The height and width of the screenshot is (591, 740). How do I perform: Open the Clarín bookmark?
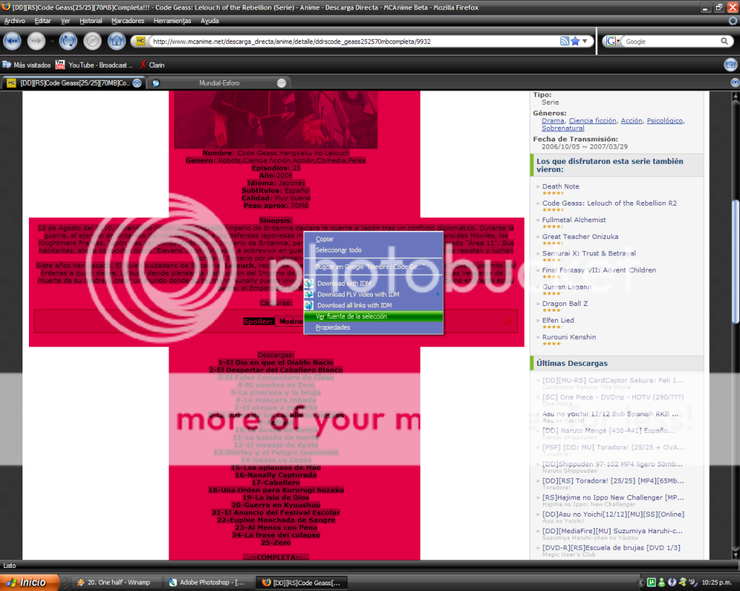(x=152, y=65)
